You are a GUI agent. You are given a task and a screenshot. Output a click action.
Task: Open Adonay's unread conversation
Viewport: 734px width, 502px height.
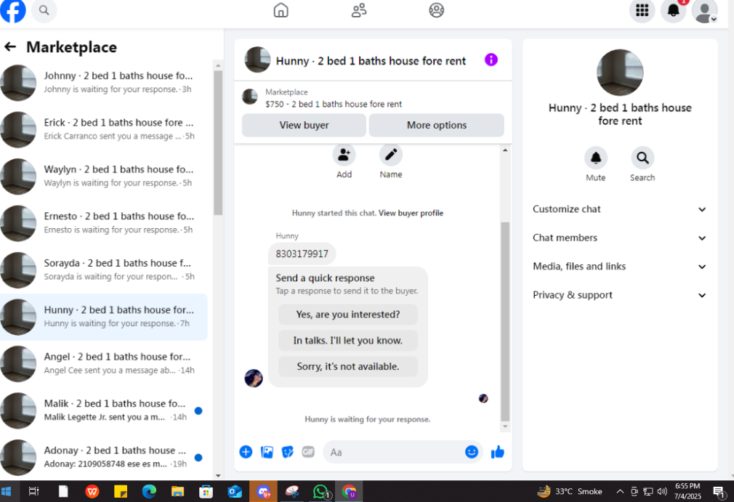(x=104, y=457)
